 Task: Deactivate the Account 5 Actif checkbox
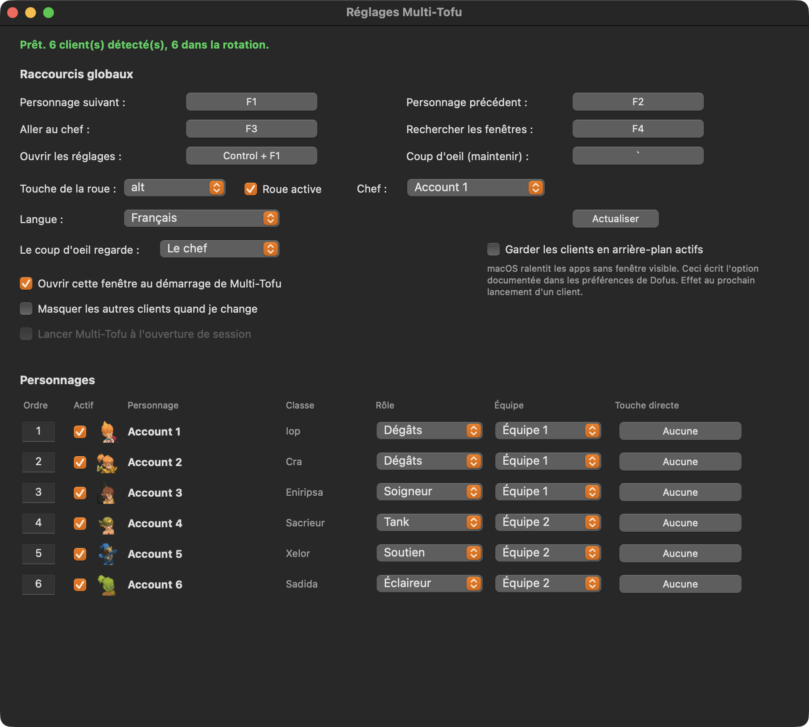[80, 554]
